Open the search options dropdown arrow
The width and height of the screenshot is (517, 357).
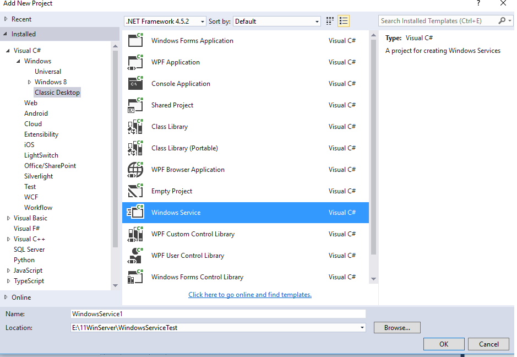(510, 21)
